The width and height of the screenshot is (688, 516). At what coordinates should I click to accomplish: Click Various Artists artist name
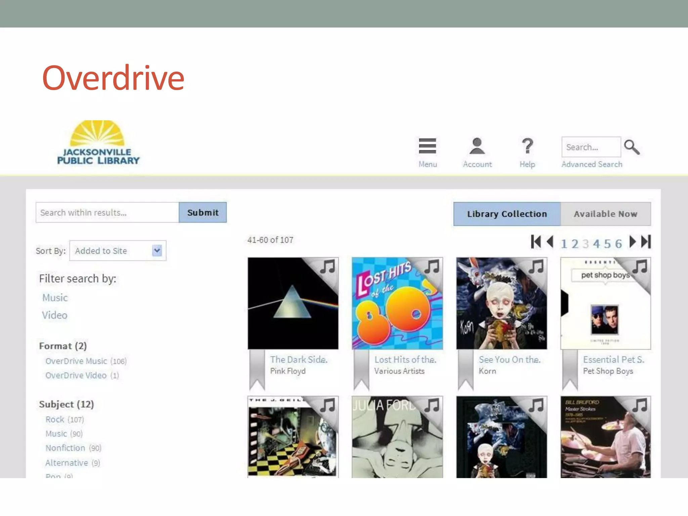click(399, 371)
